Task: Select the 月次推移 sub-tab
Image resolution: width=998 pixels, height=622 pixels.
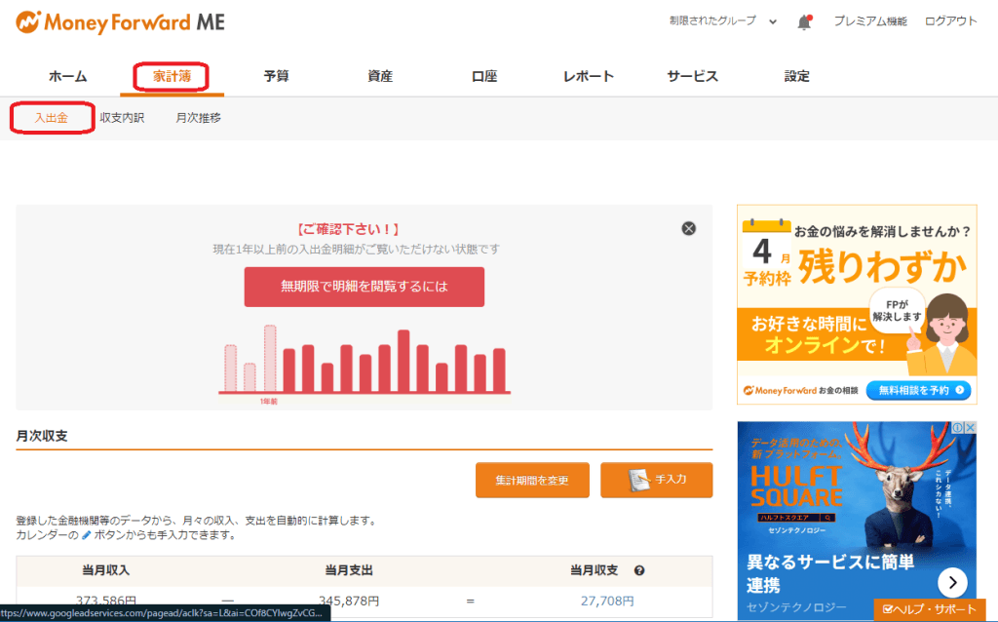Action: tap(198, 118)
